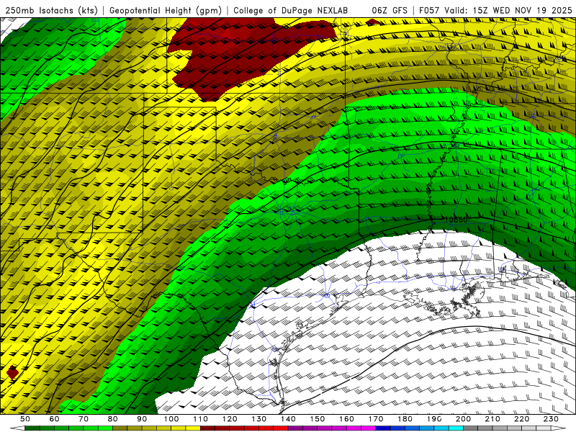The image size is (576, 432).
Task: Click the '210' value on the color scale
Action: click(x=492, y=419)
